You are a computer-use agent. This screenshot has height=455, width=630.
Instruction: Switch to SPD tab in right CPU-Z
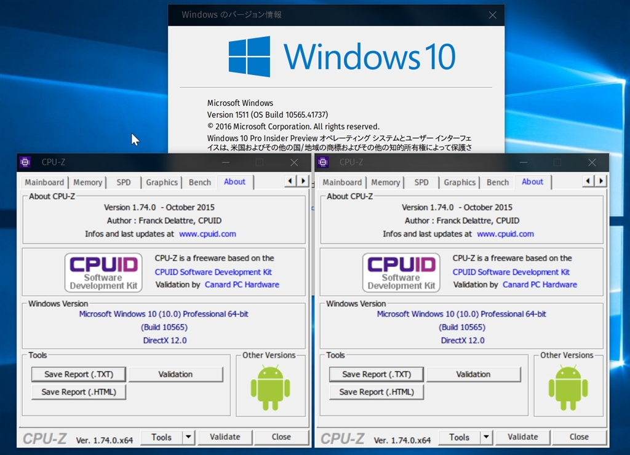421,183
